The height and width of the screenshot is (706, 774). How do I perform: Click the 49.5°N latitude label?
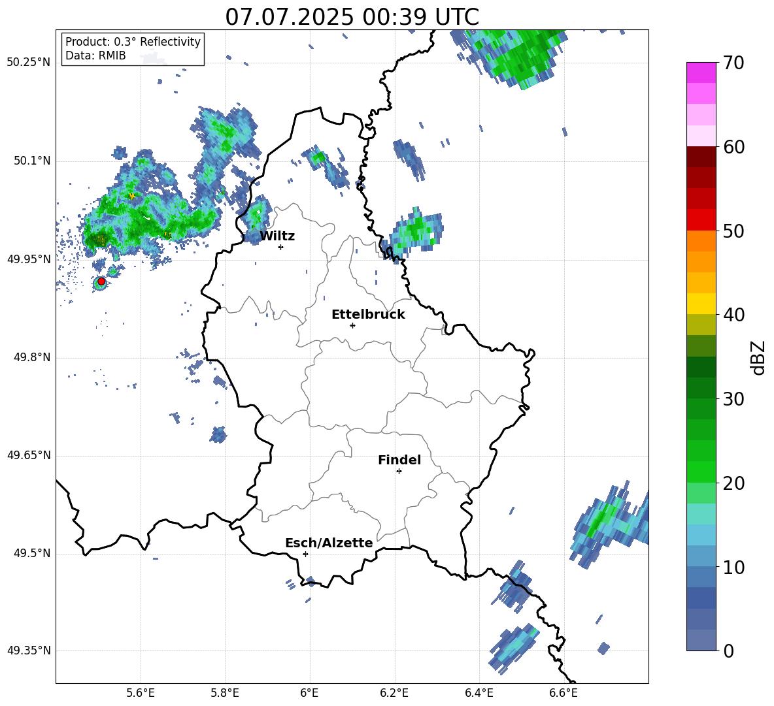coord(31,553)
